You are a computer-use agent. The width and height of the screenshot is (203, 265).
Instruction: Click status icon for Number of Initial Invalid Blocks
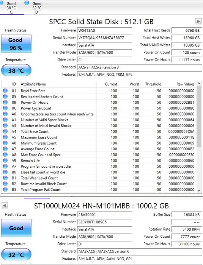(5, 125)
